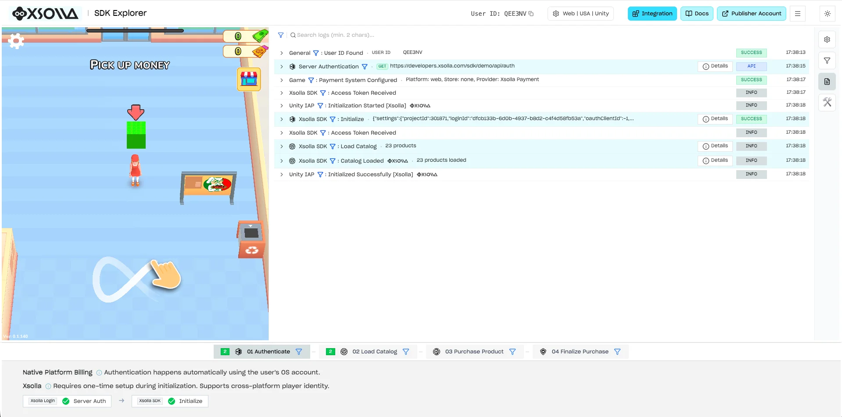Copy the User ID QEE3NV icon
Image resolution: width=842 pixels, height=417 pixels.
point(531,14)
